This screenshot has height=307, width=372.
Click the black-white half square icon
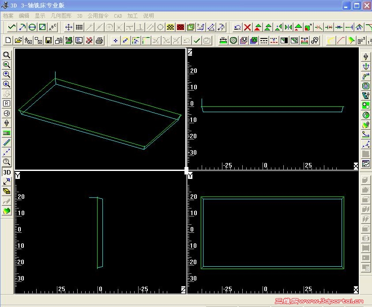[284, 40]
